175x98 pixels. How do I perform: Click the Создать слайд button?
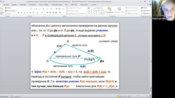coord(2,11)
